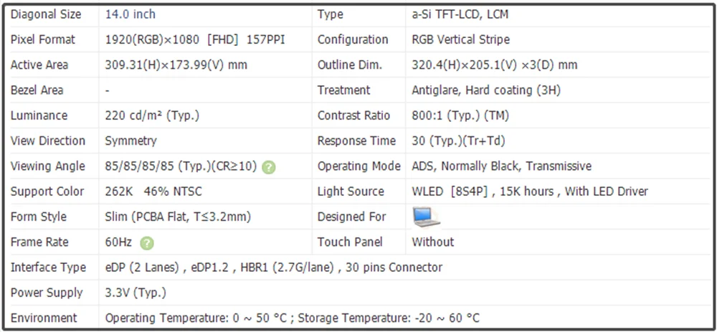
Task: Select the Symmetry view direction value
Action: click(x=130, y=141)
